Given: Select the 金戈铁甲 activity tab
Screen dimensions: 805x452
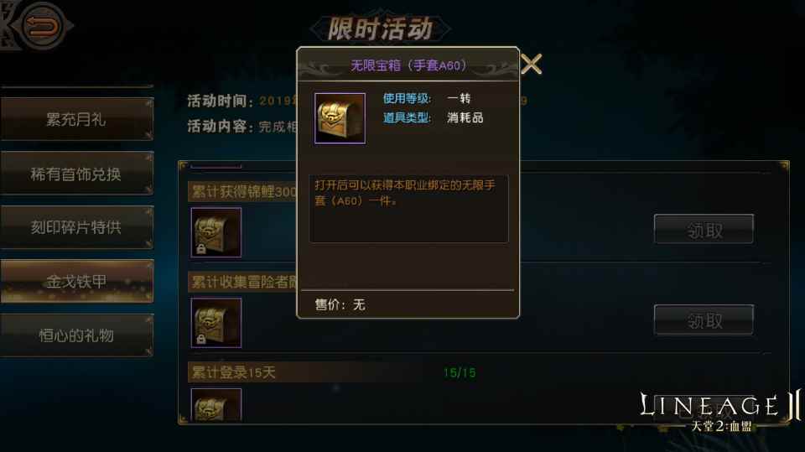Looking at the screenshot, I should click(x=76, y=282).
